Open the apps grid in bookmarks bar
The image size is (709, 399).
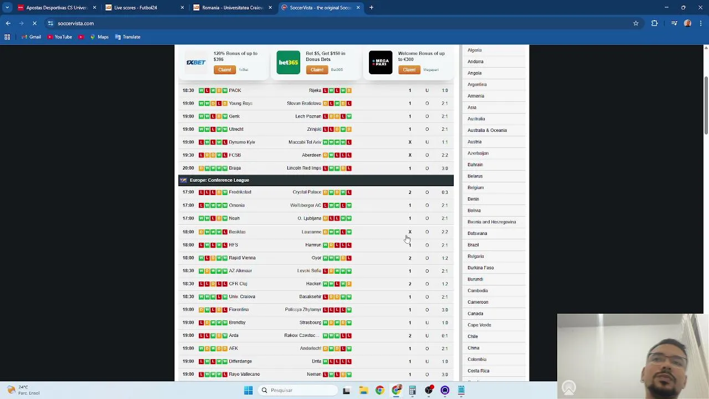[7, 37]
